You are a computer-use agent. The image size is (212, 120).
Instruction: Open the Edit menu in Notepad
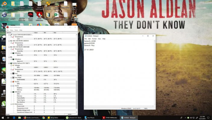point(89,39)
